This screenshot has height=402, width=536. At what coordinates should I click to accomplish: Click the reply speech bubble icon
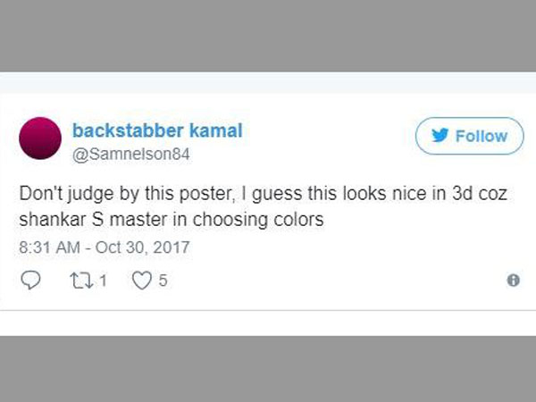click(31, 281)
